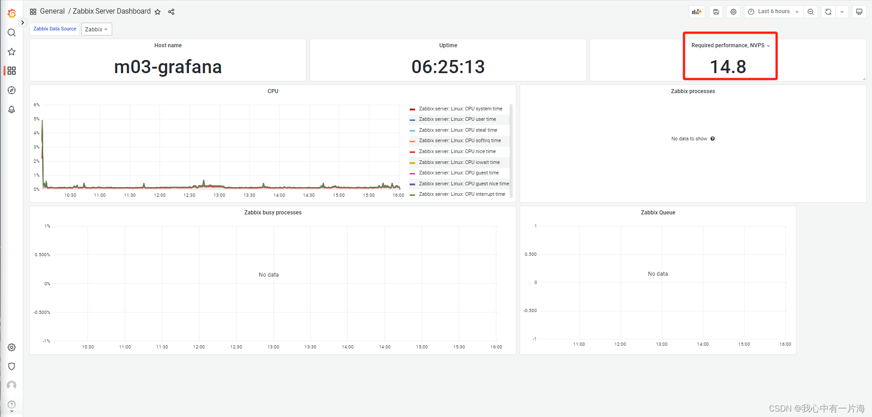The height and width of the screenshot is (417, 872).
Task: Open the Grafana home logo
Action: 12,14
